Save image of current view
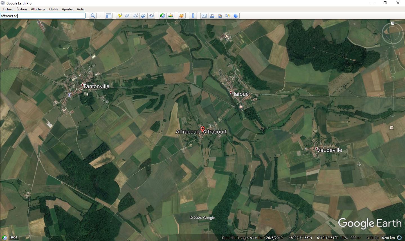This screenshot has width=405, height=241. point(220,16)
